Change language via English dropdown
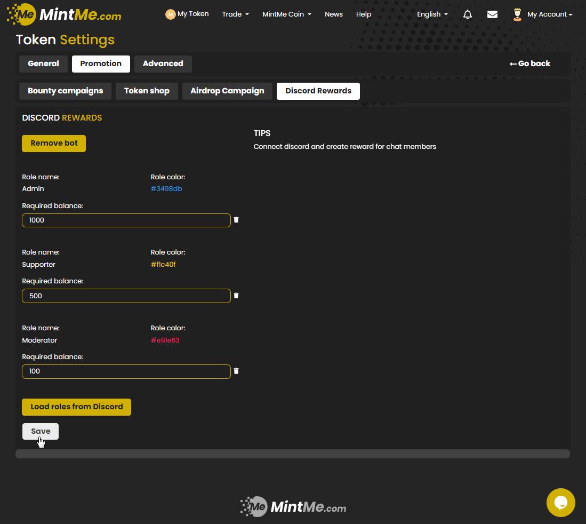 coord(432,14)
